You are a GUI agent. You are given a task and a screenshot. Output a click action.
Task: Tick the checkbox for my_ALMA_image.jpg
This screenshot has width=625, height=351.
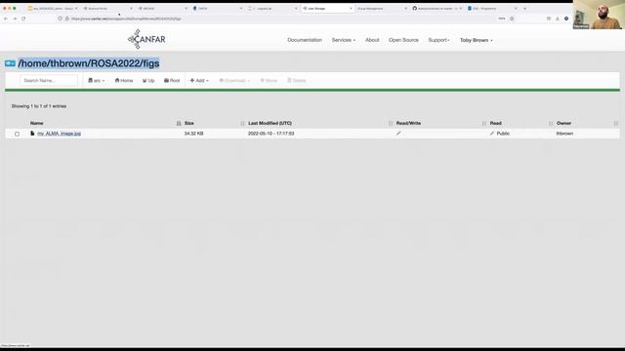[17, 134]
